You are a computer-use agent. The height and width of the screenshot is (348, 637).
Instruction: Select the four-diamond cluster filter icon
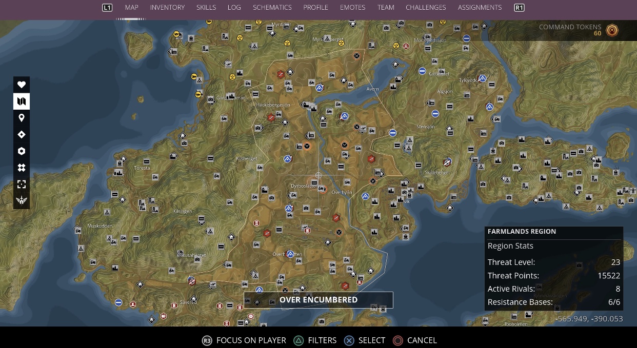22,168
